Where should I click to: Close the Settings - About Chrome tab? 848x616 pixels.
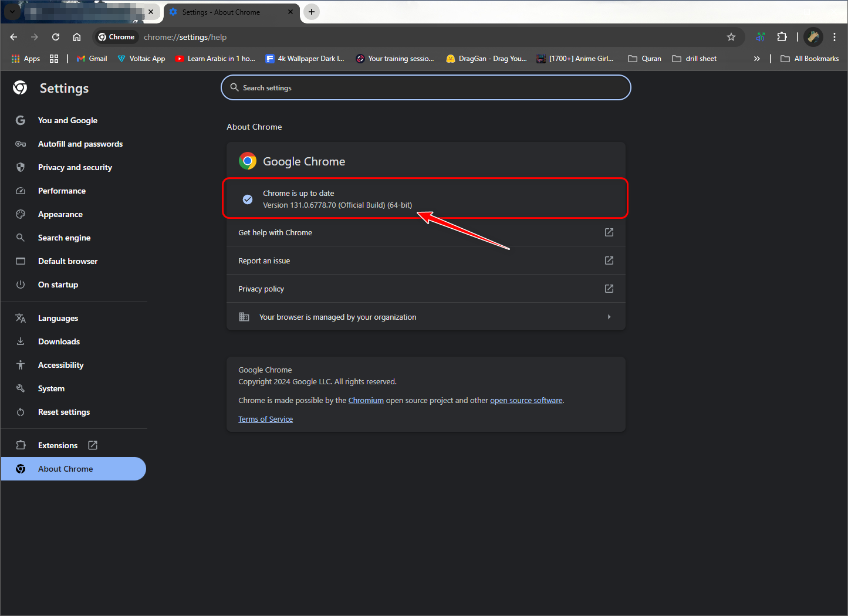pos(290,12)
